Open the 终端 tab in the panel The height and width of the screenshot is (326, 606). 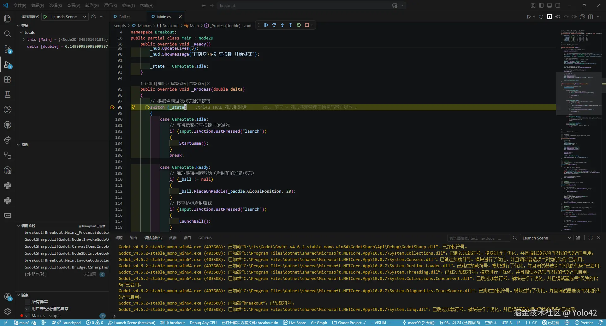(173, 238)
